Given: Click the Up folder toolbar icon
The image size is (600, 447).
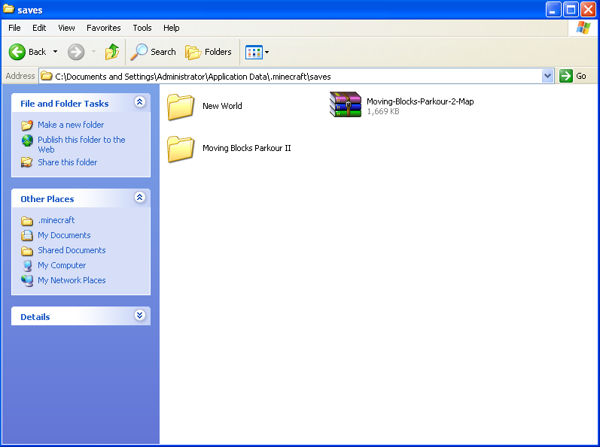Looking at the screenshot, I should coord(112,52).
